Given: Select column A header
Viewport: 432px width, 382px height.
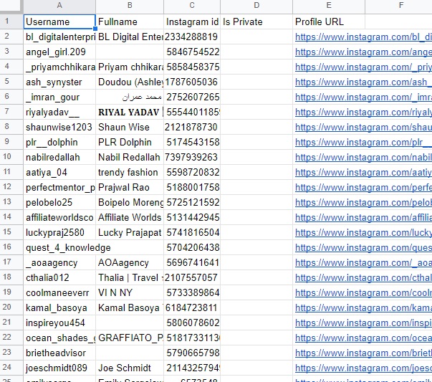Looking at the screenshot, I should click(x=59, y=6).
